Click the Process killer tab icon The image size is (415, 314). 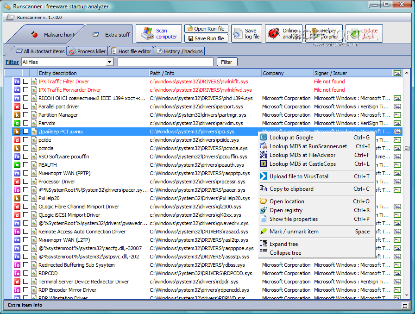tap(72, 51)
